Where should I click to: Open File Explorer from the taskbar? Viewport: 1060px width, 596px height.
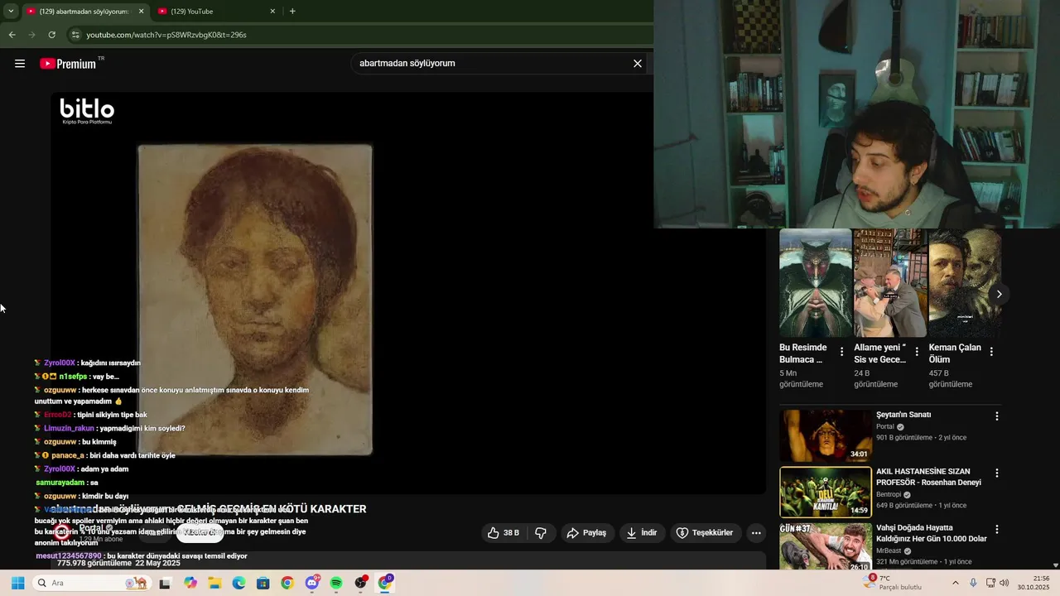click(214, 584)
